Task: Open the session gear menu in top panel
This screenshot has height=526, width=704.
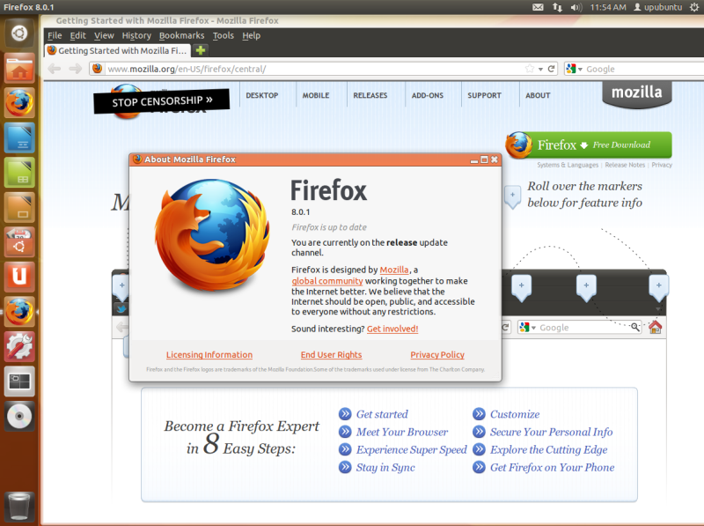Action: 694,7
